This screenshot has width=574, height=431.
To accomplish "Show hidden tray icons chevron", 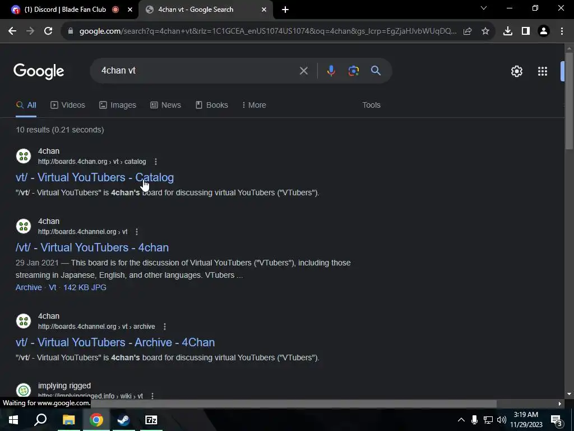I will 461,420.
